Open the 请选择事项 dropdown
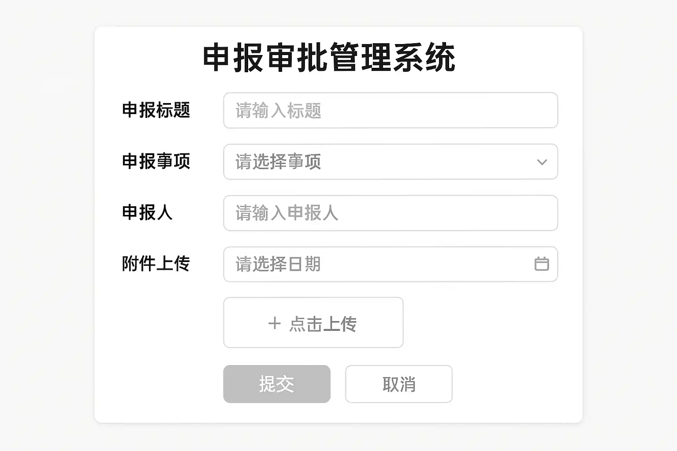 (x=390, y=162)
